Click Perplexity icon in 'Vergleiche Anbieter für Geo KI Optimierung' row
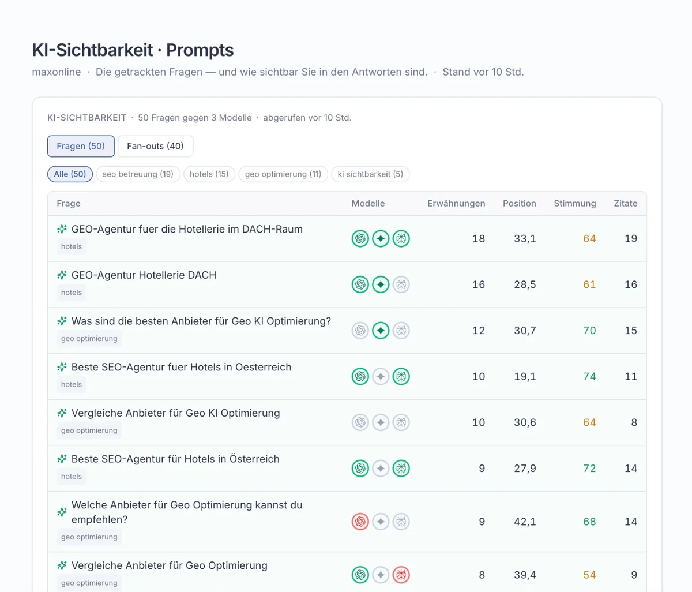Image resolution: width=692 pixels, height=592 pixels. 401,422
